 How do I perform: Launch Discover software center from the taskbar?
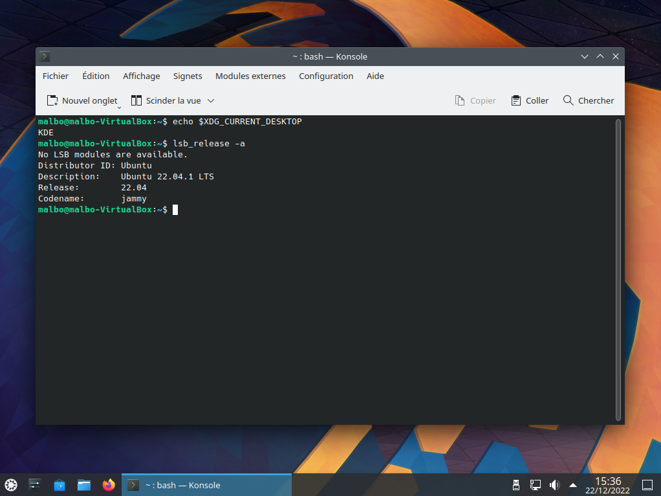(60, 485)
